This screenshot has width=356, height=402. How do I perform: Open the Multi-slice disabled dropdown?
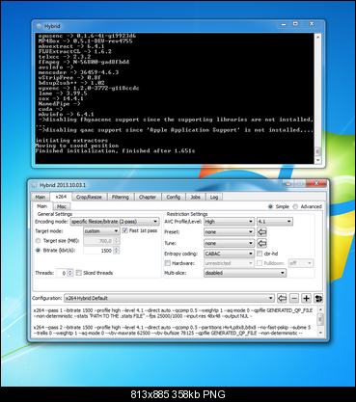pos(245,273)
